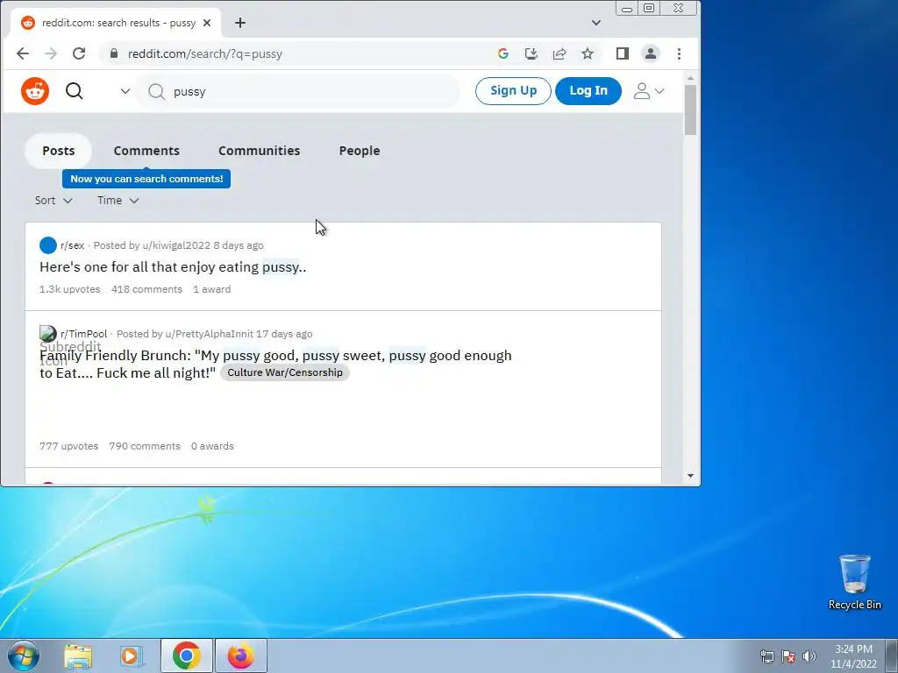Click '790 comments' text on second post
This screenshot has height=673, width=898.
(145, 446)
